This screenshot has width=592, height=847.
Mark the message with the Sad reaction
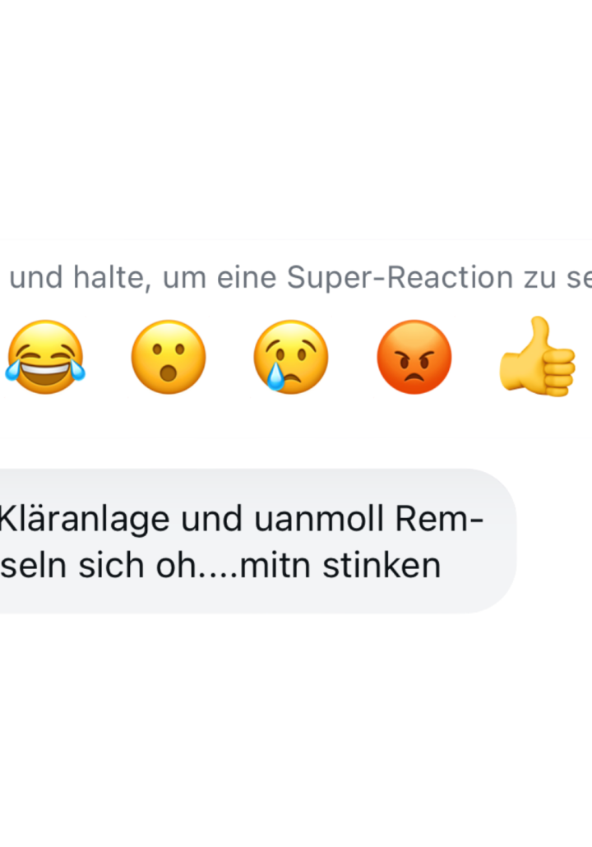click(x=291, y=357)
